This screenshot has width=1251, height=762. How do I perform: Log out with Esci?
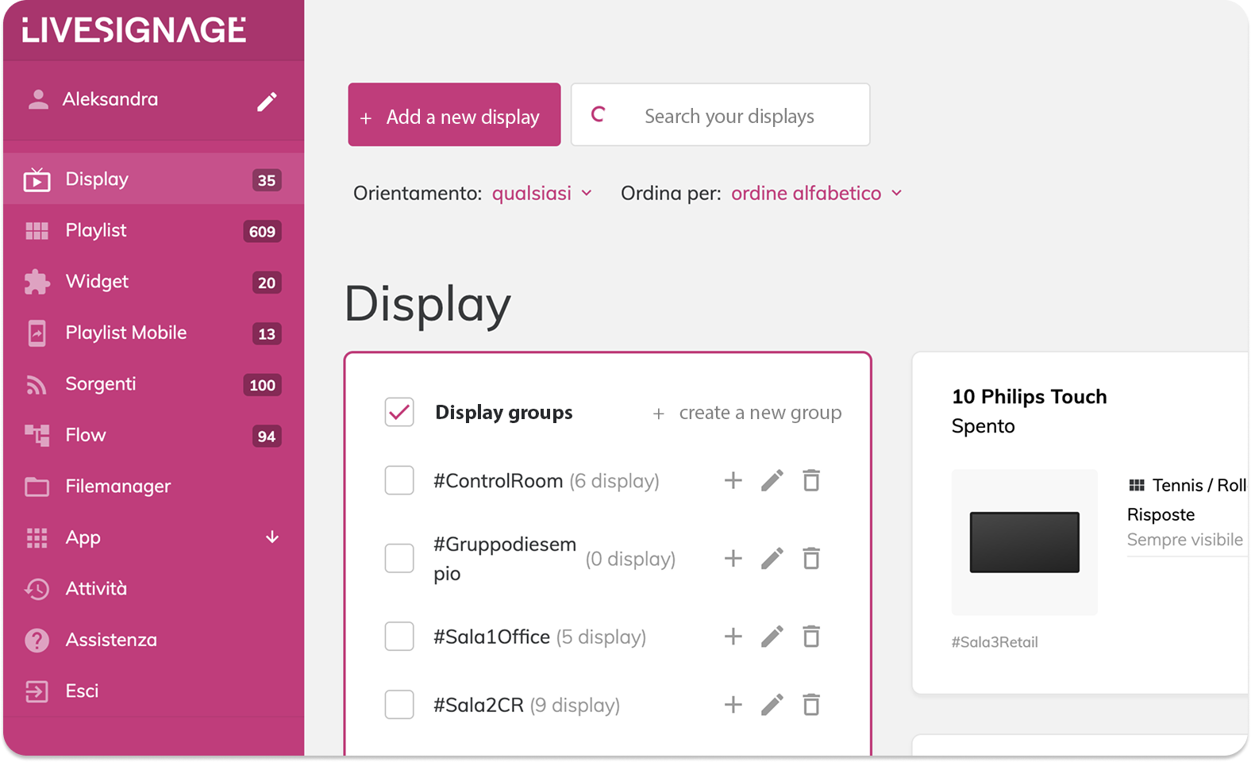[154, 691]
